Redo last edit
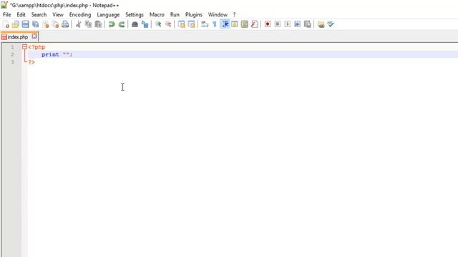The height and width of the screenshot is (257, 458). (122, 24)
